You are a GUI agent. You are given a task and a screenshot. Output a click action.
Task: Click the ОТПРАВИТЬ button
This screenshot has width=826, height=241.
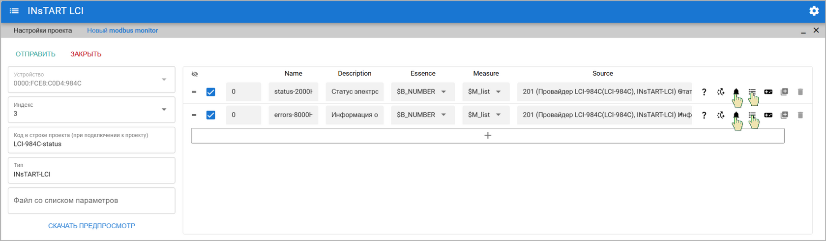tap(35, 54)
